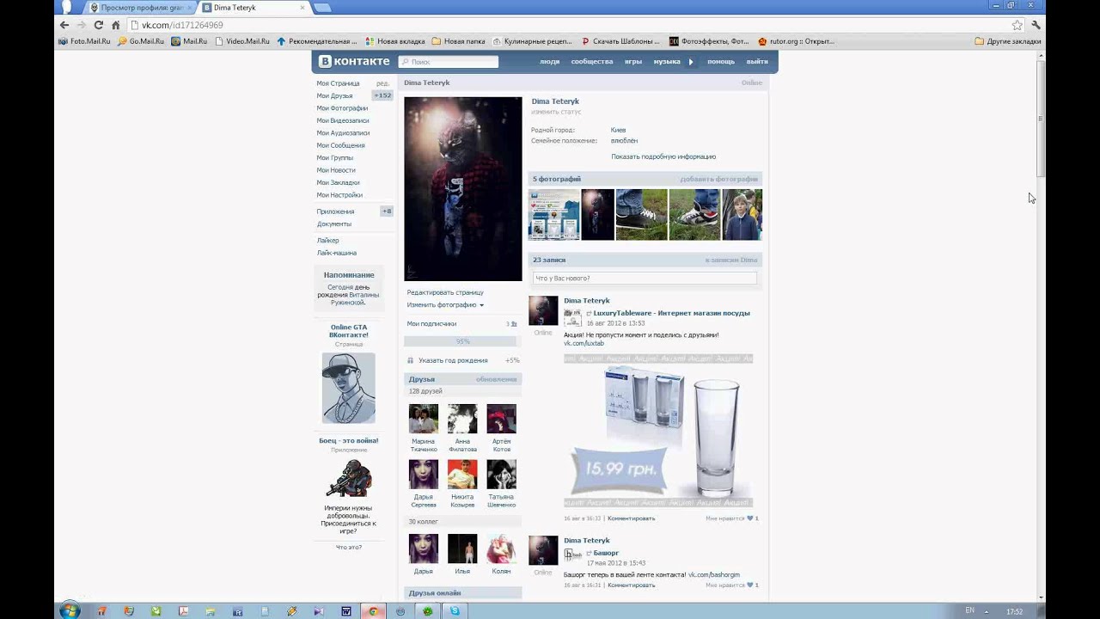
Task: Click the shot glasses promo image
Action: 658,430
